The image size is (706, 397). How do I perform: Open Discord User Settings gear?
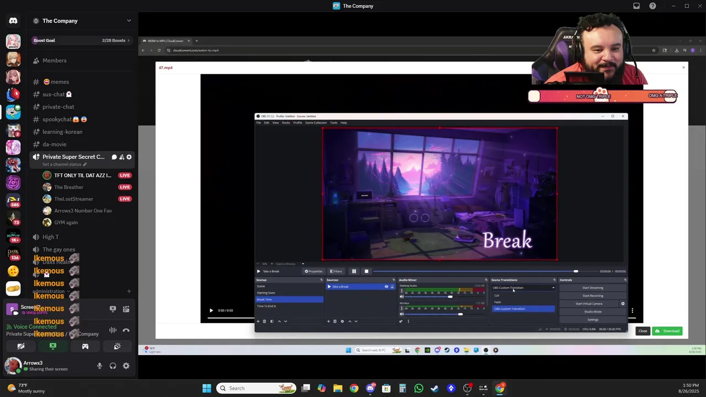point(126,366)
